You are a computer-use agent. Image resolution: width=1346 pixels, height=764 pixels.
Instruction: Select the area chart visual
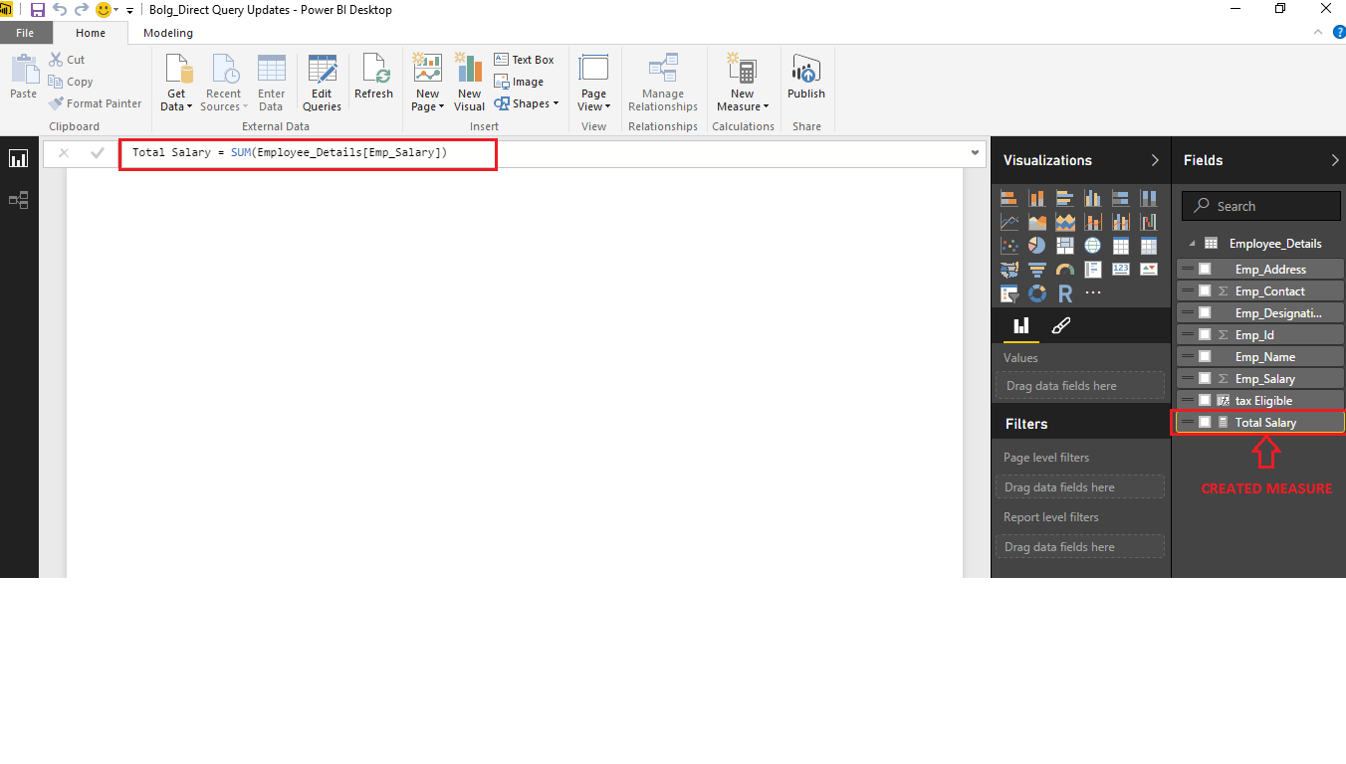(x=1036, y=222)
